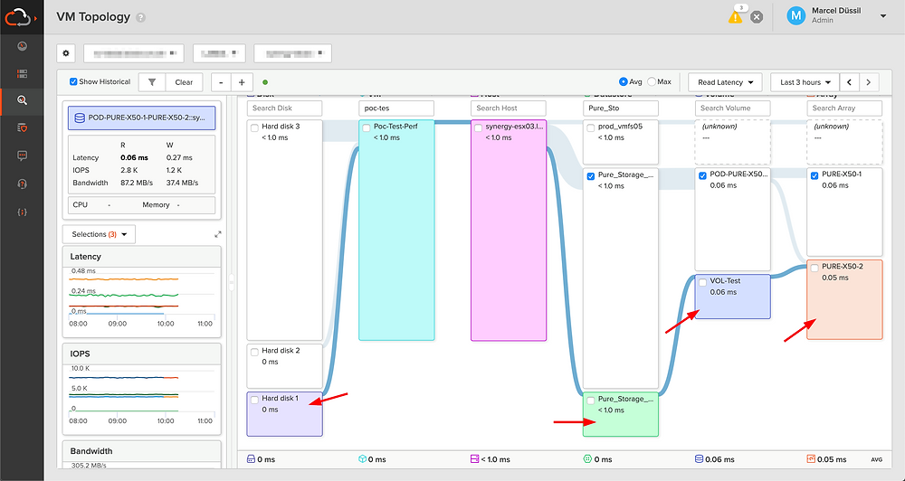Focus the Search Volume field
This screenshot has height=481, width=905.
732,108
